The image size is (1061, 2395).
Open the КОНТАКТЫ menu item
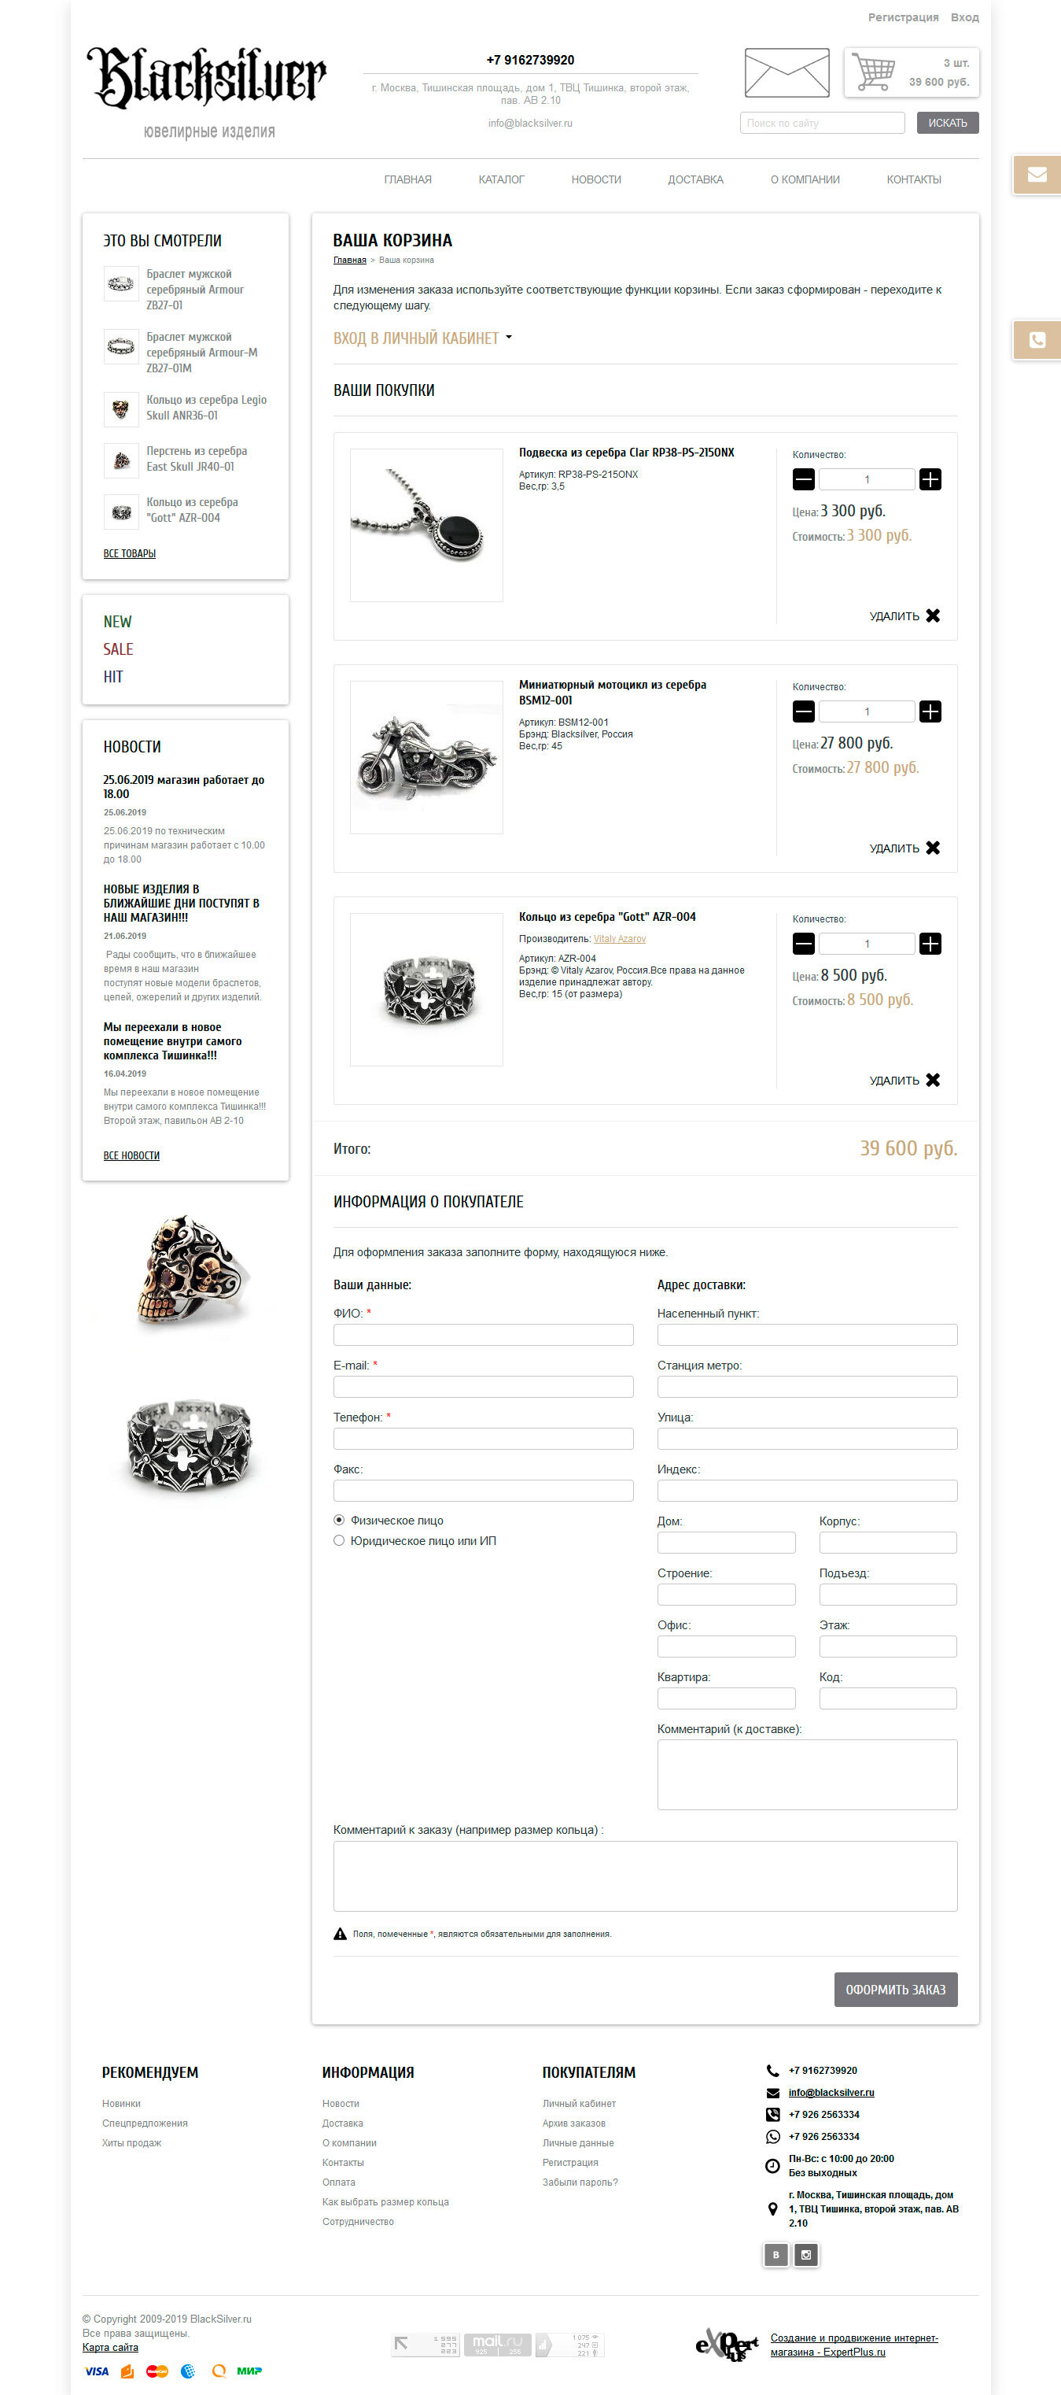pos(914,179)
